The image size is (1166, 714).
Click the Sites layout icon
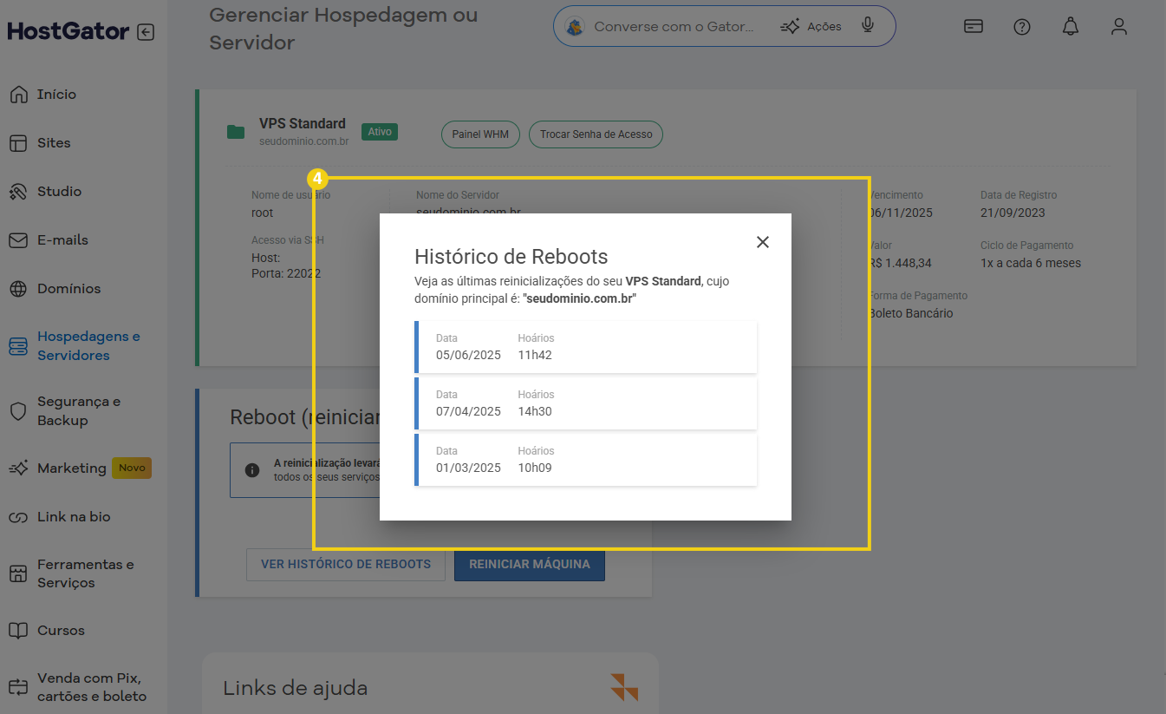click(18, 143)
